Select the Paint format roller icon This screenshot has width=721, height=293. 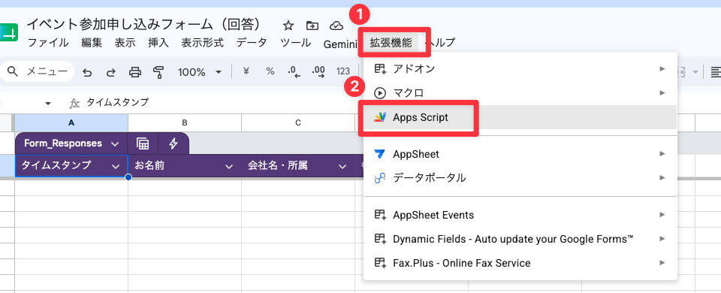(x=158, y=72)
